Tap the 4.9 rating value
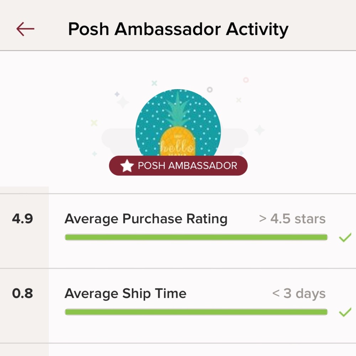 22,219
